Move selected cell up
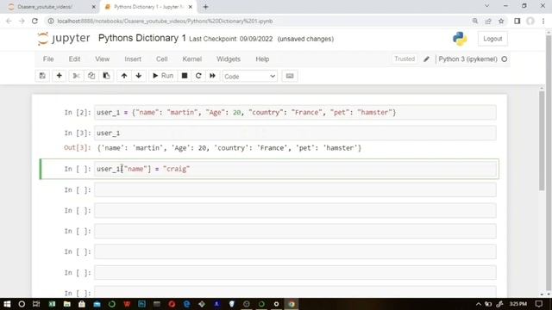Image resolution: width=552 pixels, height=310 pixels. tap(124, 76)
